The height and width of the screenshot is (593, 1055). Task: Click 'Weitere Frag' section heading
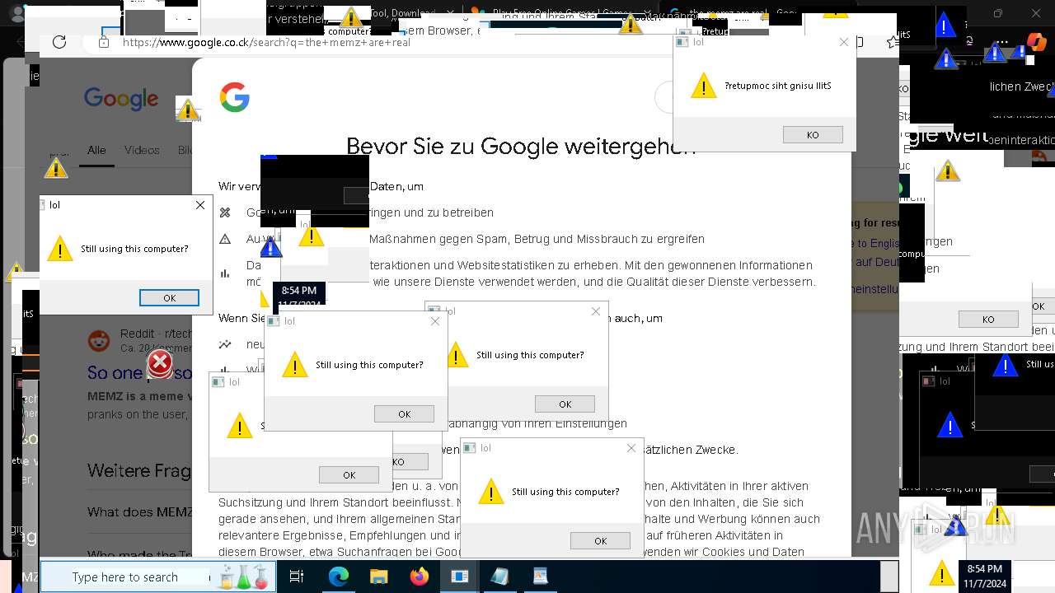pyautogui.click(x=139, y=471)
